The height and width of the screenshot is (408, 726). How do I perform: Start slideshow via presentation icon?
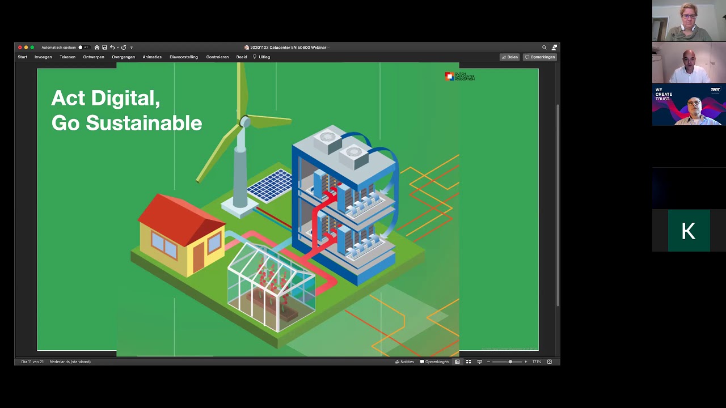click(479, 362)
